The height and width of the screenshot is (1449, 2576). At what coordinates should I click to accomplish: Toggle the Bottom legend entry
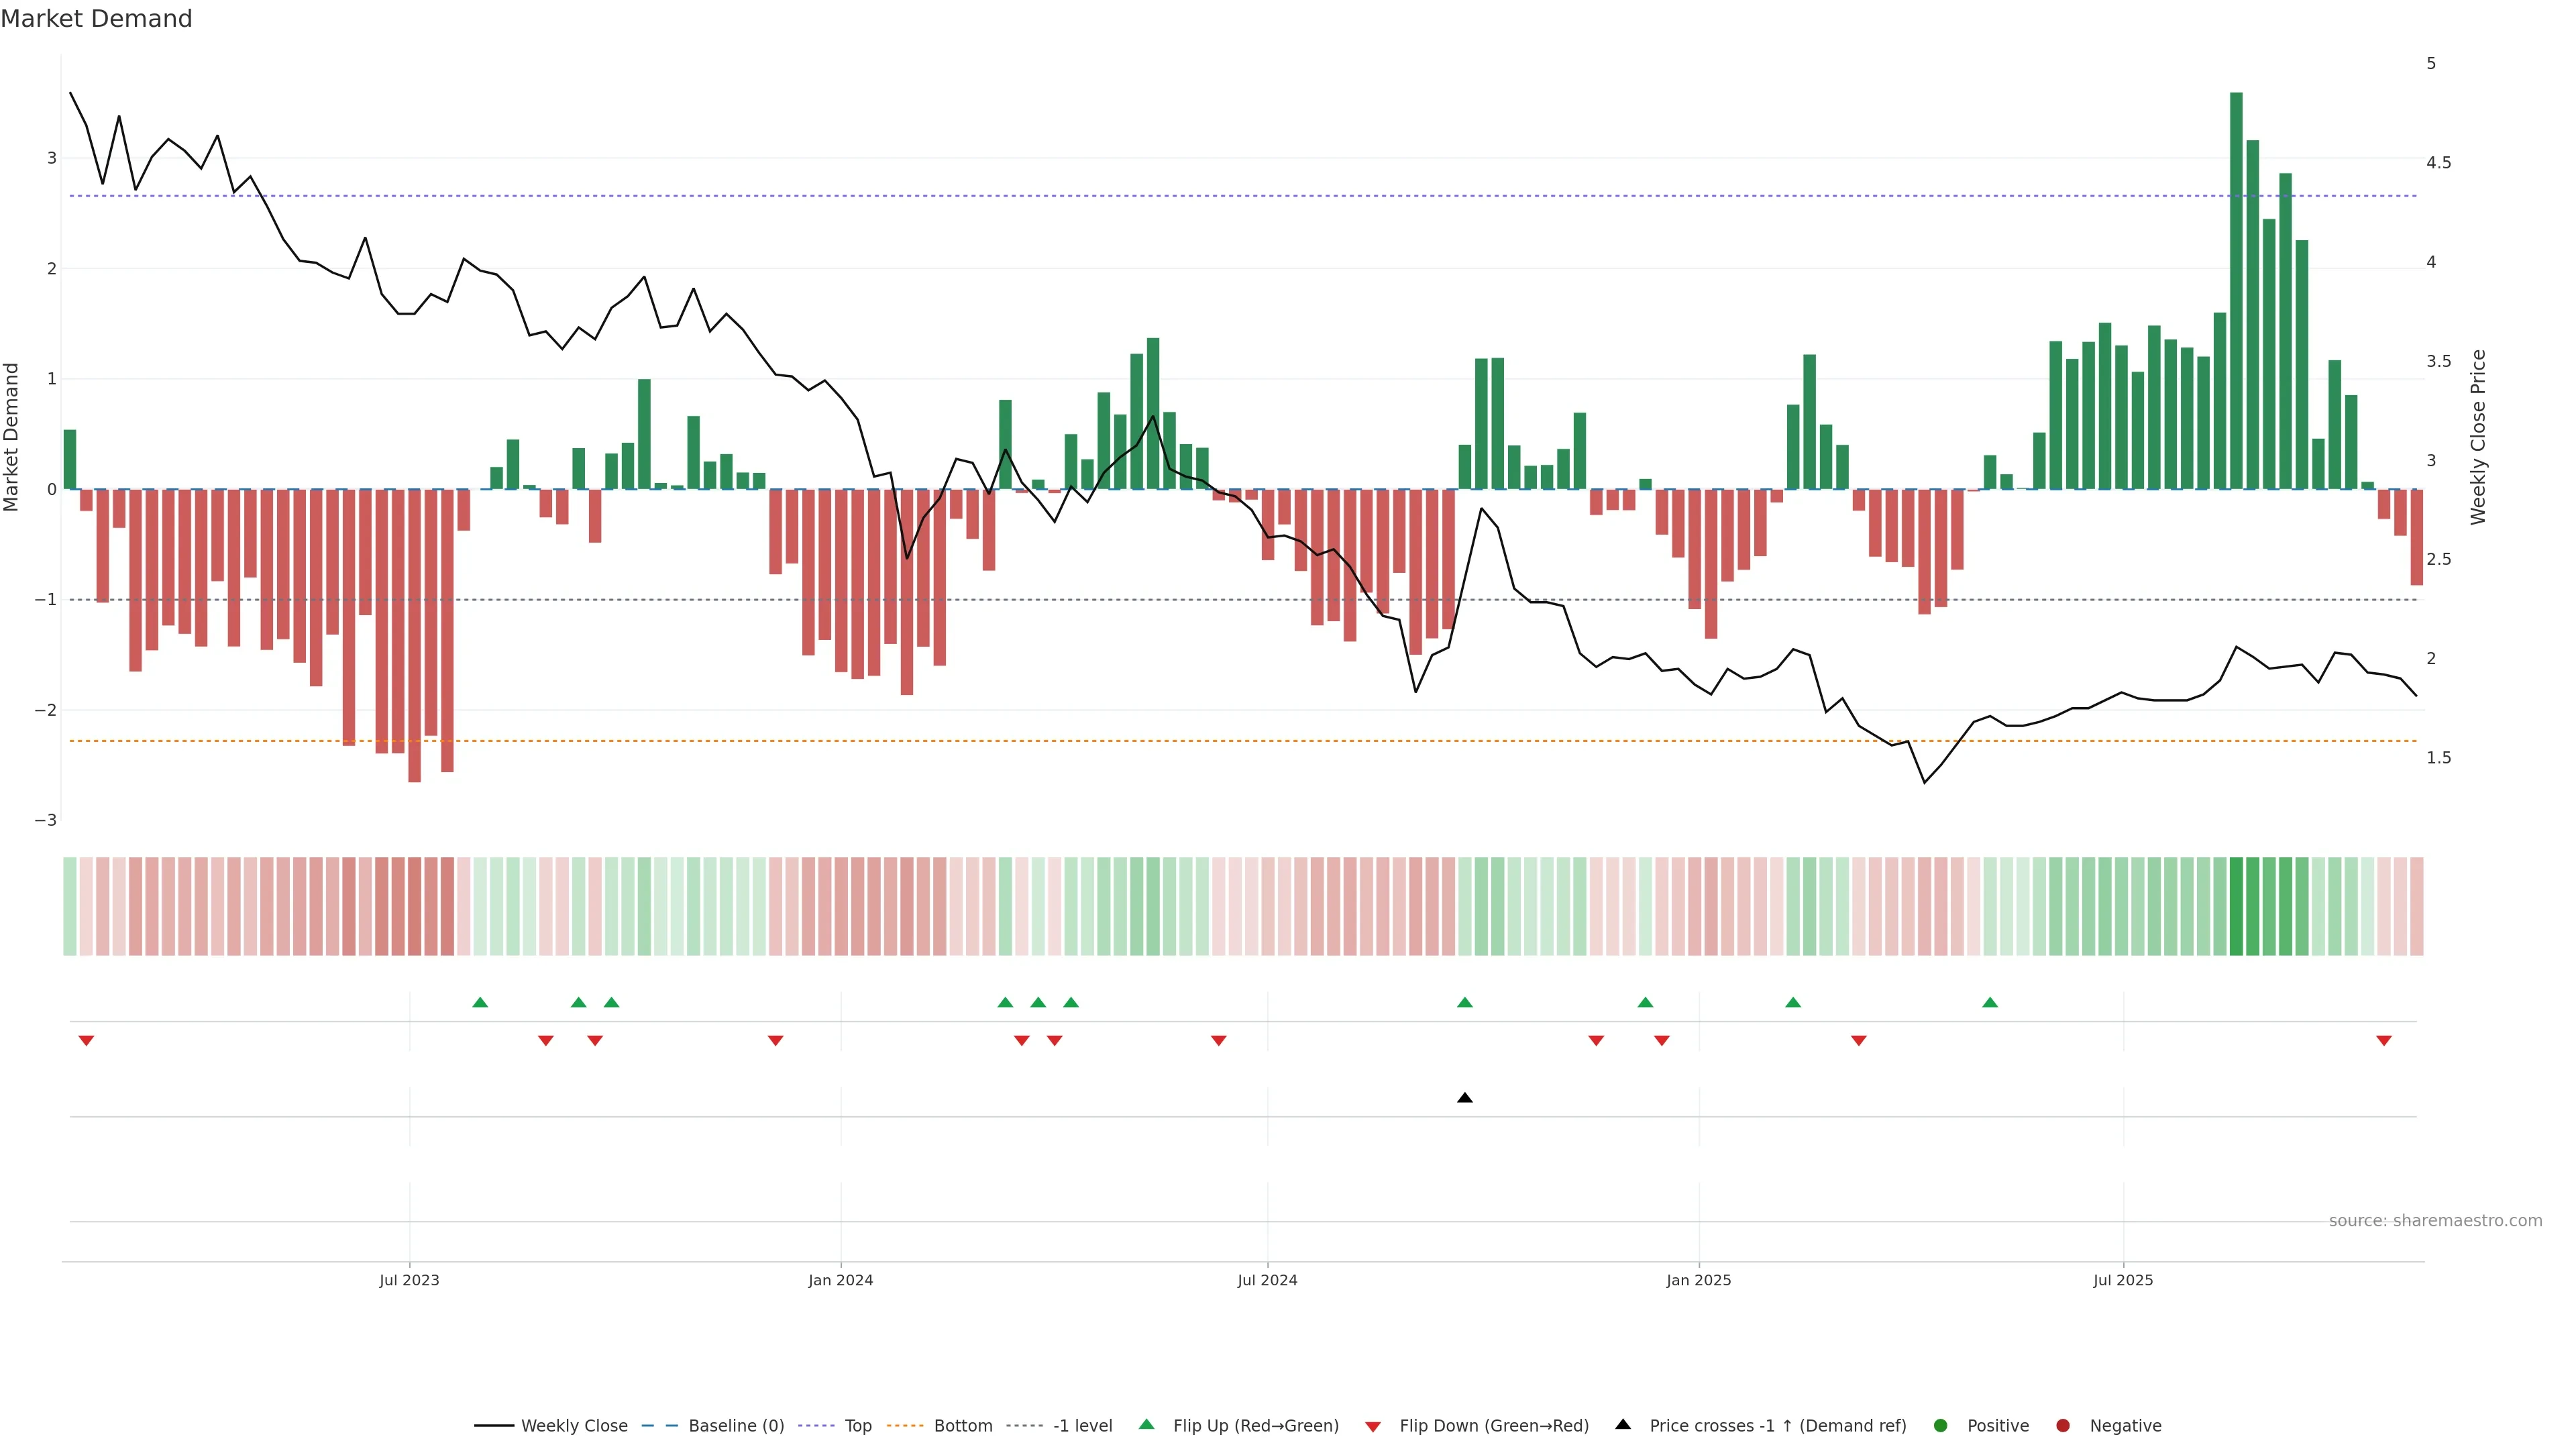[962, 1426]
